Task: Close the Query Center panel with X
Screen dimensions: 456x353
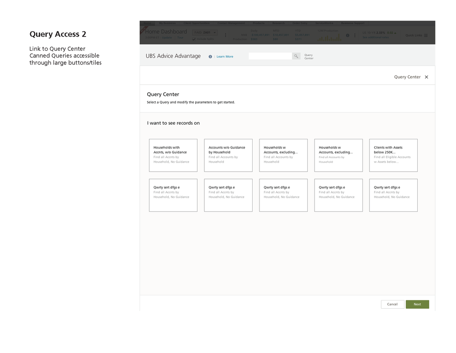Action: coord(426,77)
